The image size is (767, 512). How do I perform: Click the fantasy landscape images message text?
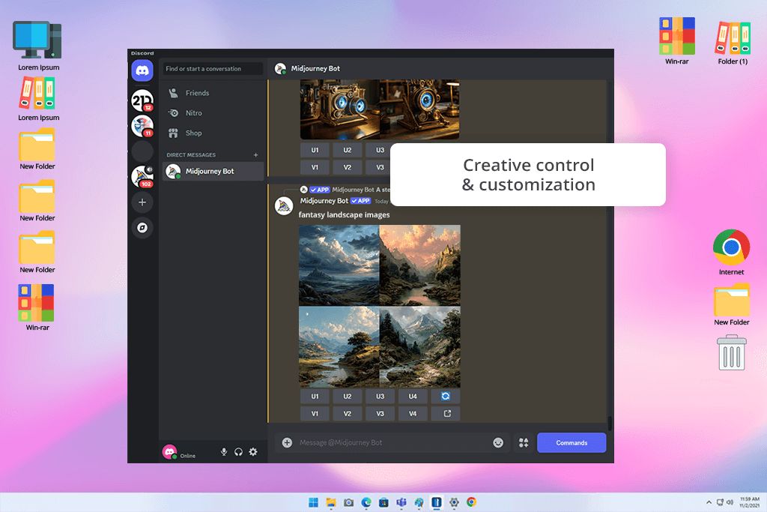[x=345, y=215]
